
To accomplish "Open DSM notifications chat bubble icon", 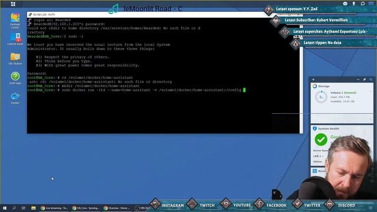I will pos(345,4).
